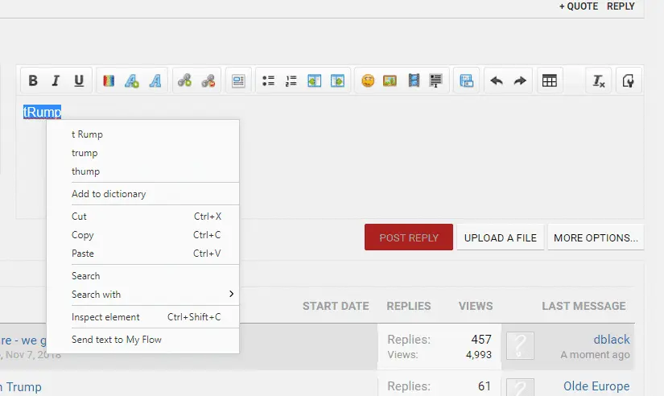Undo the last edit with arrow icon

click(497, 80)
